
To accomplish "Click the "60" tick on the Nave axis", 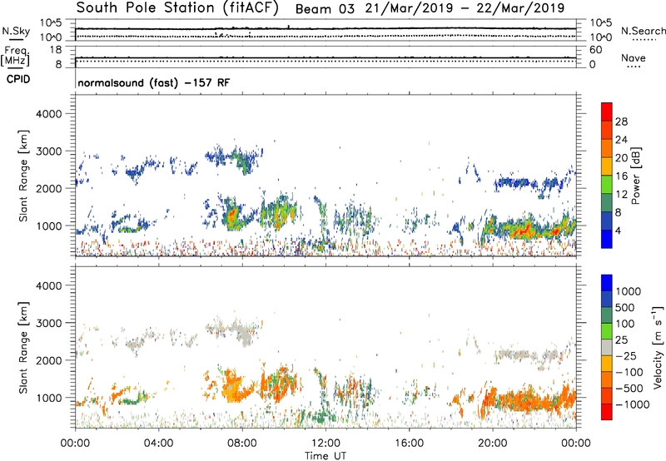I will 596,50.
